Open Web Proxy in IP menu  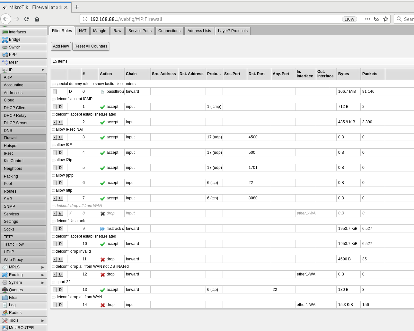(x=23, y=260)
